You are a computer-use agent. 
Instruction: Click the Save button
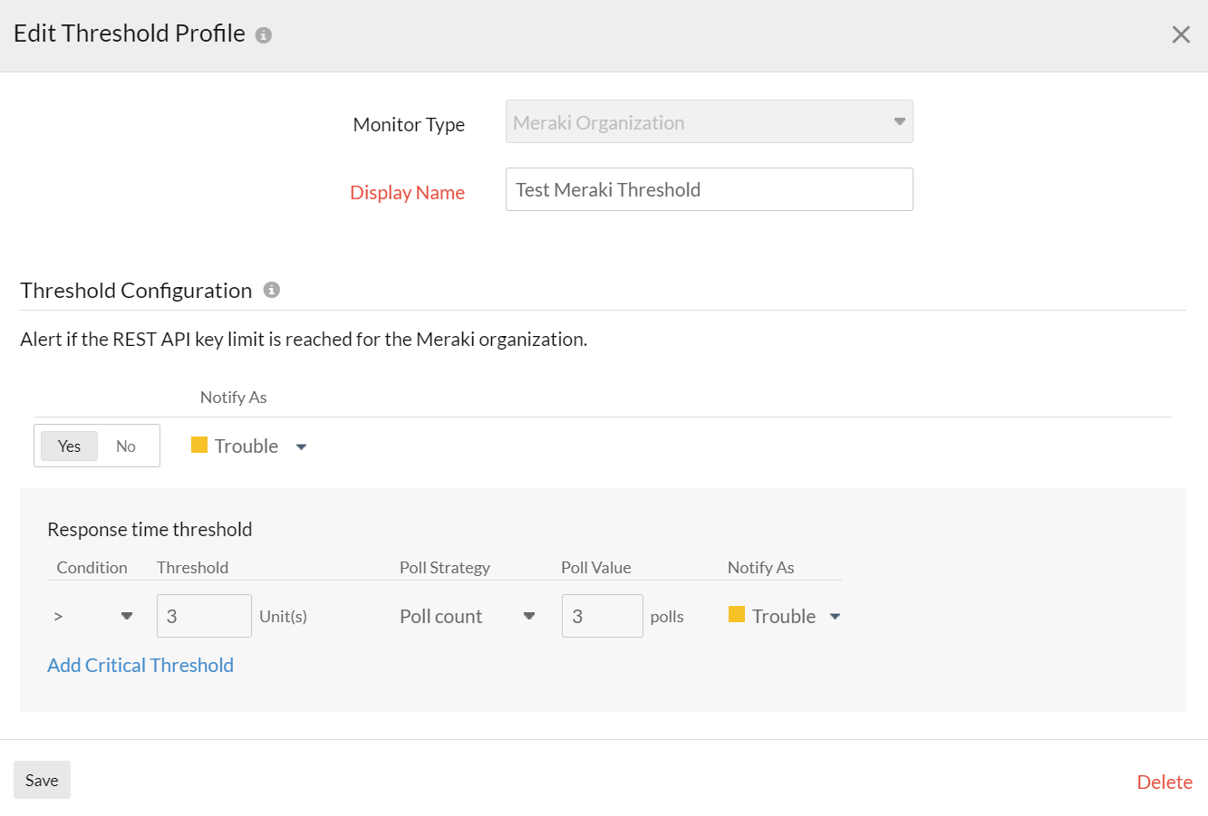point(42,780)
